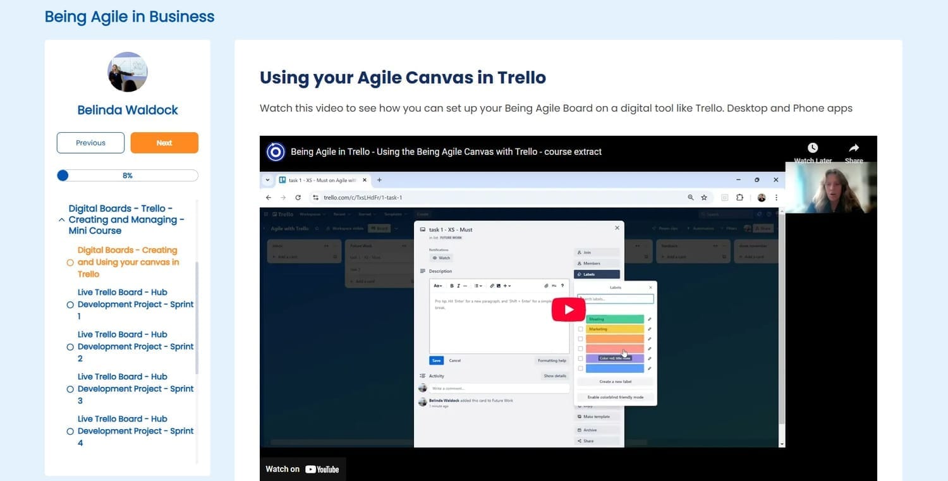Open lesson 'Hub Development Project - Sprint 1'
Image resolution: width=948 pixels, height=481 pixels.
[x=135, y=304]
